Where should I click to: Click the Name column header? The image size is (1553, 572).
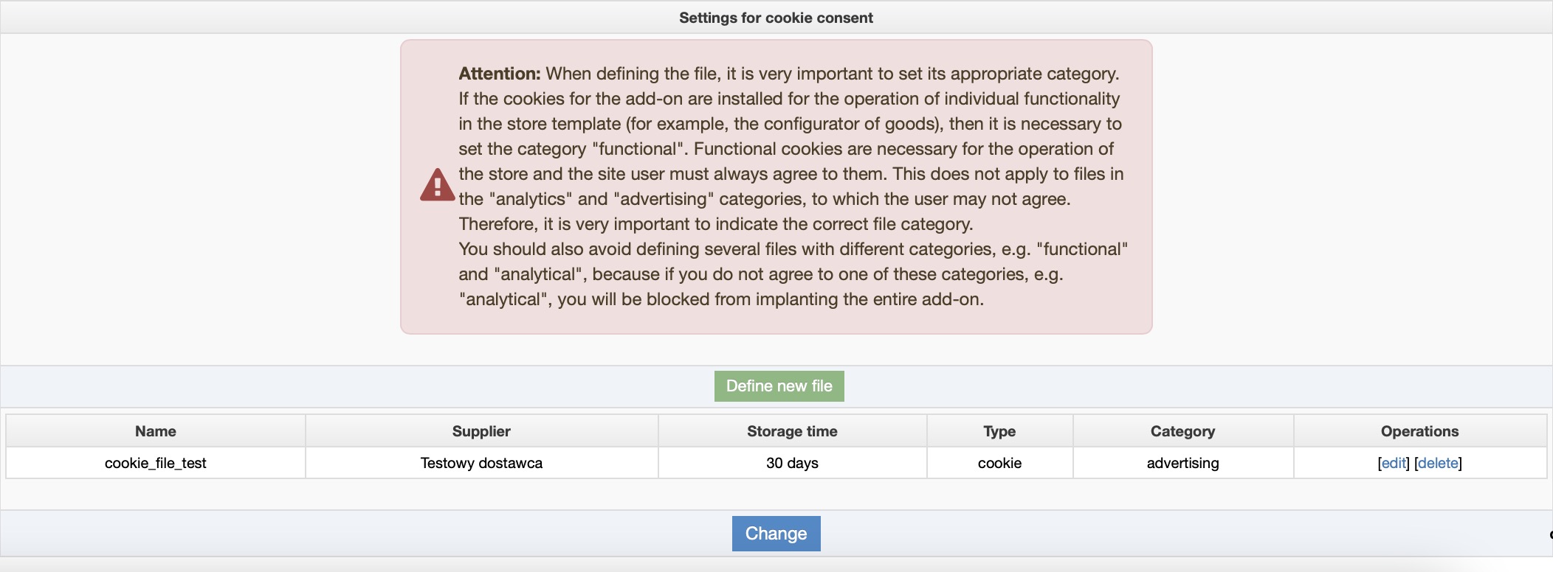(x=156, y=431)
